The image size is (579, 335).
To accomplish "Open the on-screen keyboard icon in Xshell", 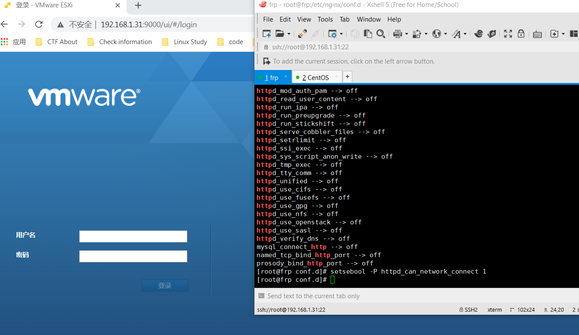I will pyautogui.click(x=536, y=34).
